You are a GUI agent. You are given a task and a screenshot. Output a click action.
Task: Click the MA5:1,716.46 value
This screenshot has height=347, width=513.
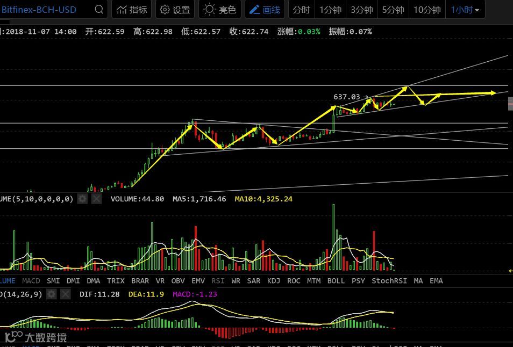[199, 199]
